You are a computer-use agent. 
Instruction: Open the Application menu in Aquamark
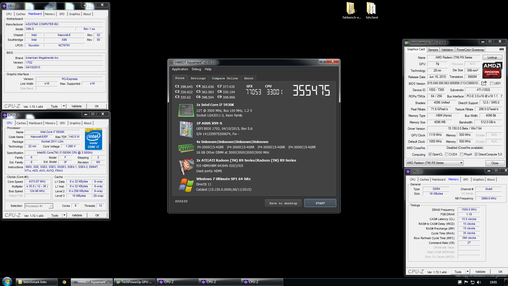[x=180, y=69]
